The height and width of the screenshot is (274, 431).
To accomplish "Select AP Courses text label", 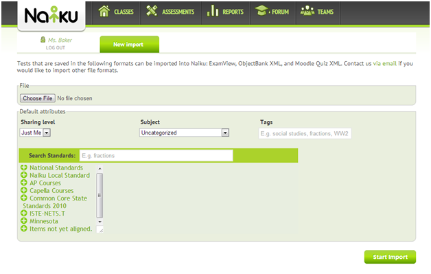I will point(45,183).
